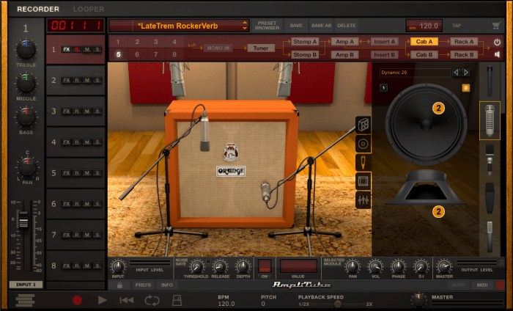Open the INFO panel

pos(167,285)
